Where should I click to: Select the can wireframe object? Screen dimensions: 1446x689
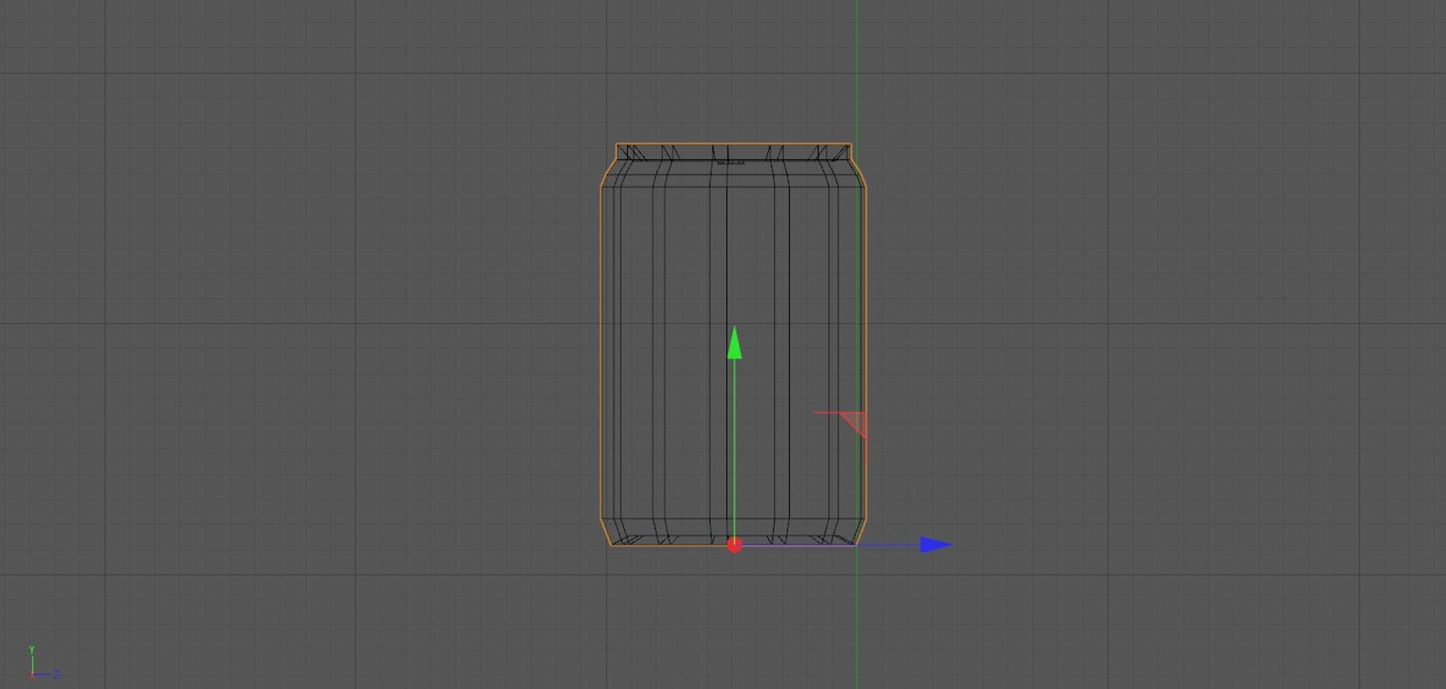pyautogui.click(x=733, y=344)
